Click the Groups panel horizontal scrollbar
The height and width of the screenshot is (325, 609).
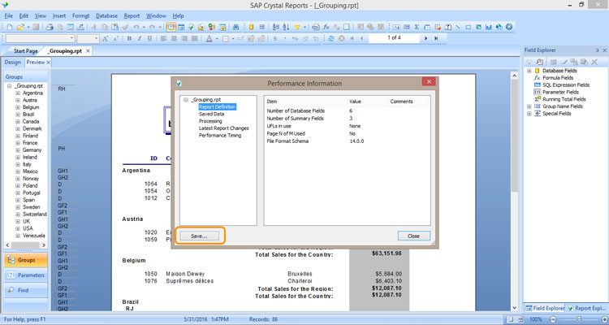(x=26, y=245)
